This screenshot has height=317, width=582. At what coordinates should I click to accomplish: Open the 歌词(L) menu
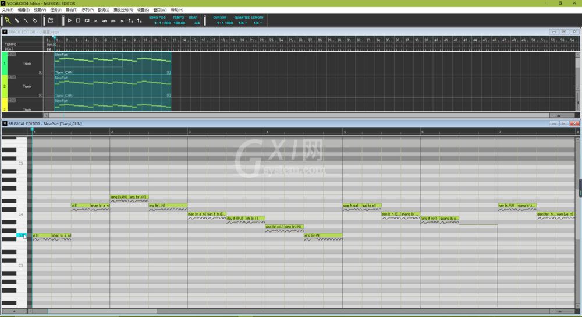[104, 10]
